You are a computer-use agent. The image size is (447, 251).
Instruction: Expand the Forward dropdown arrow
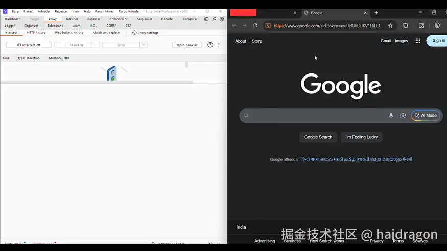point(96,45)
